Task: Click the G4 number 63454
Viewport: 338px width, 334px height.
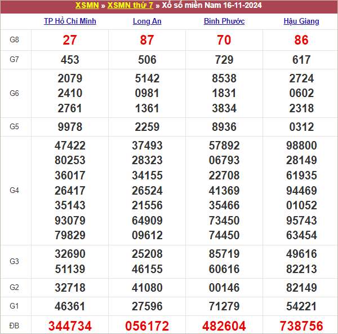Action: coord(301,235)
